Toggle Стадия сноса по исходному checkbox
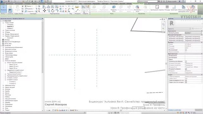203x114 pixels. [186, 82]
